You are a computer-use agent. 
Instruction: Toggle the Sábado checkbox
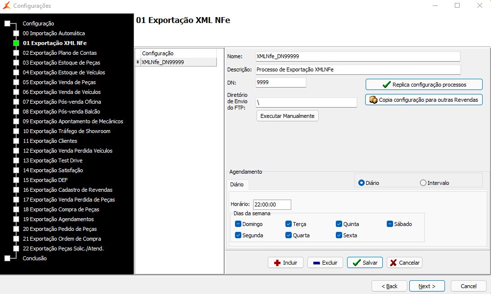tap(390, 224)
